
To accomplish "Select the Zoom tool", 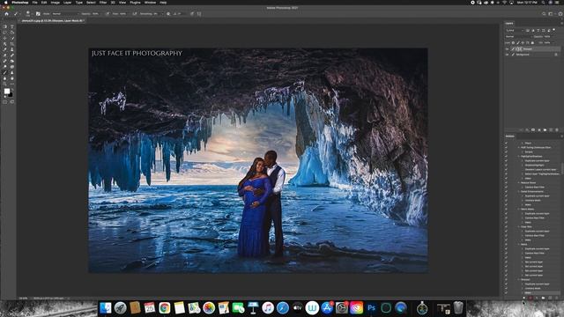I will tap(4, 84).
